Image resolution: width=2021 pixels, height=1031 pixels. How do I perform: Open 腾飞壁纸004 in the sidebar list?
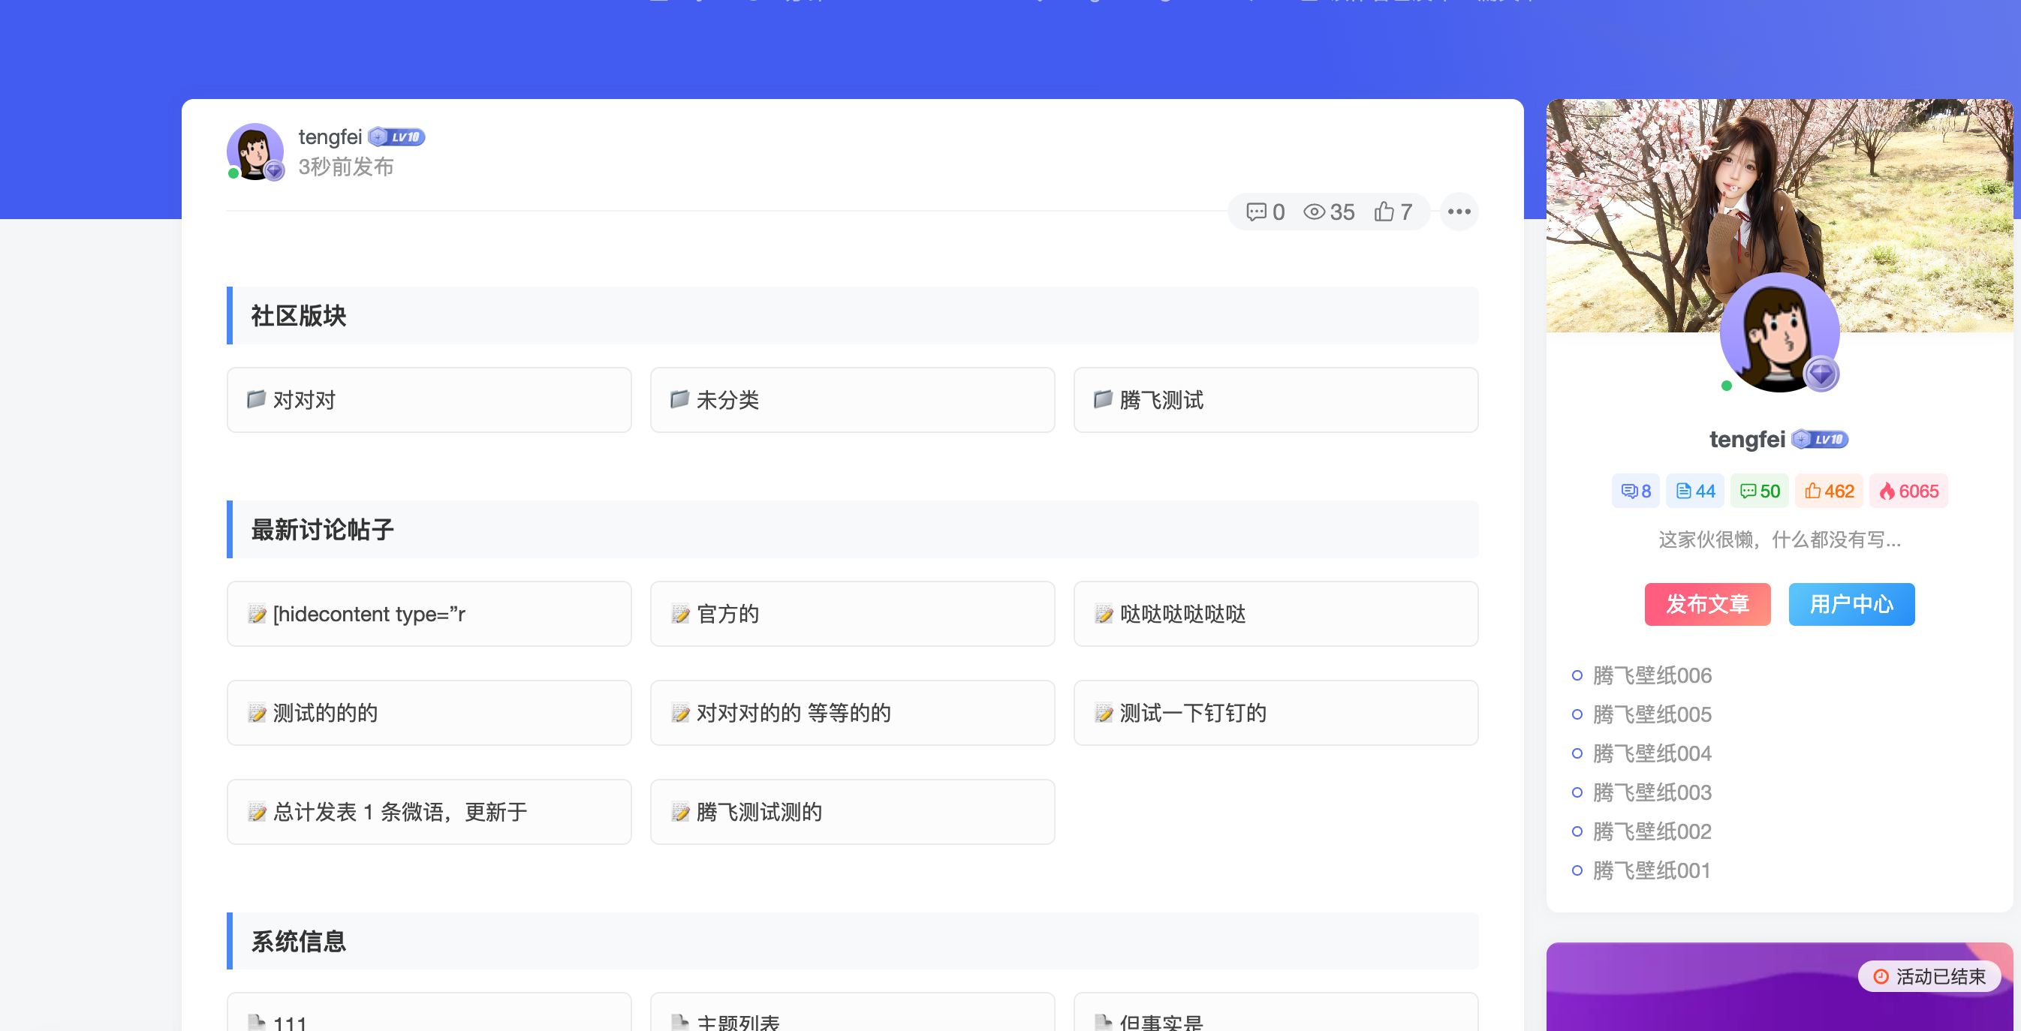(1652, 753)
